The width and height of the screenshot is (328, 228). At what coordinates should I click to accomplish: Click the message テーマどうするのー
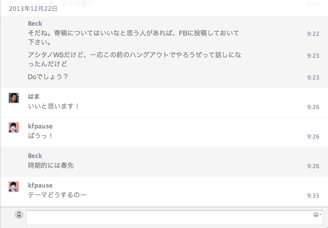point(57,195)
